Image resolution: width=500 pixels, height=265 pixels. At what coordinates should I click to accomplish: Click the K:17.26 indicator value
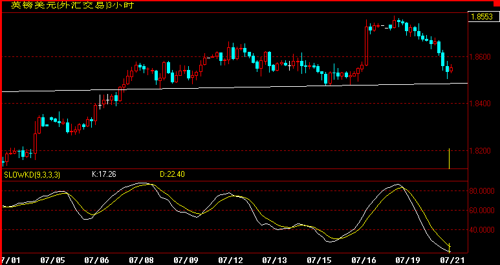pos(104,174)
